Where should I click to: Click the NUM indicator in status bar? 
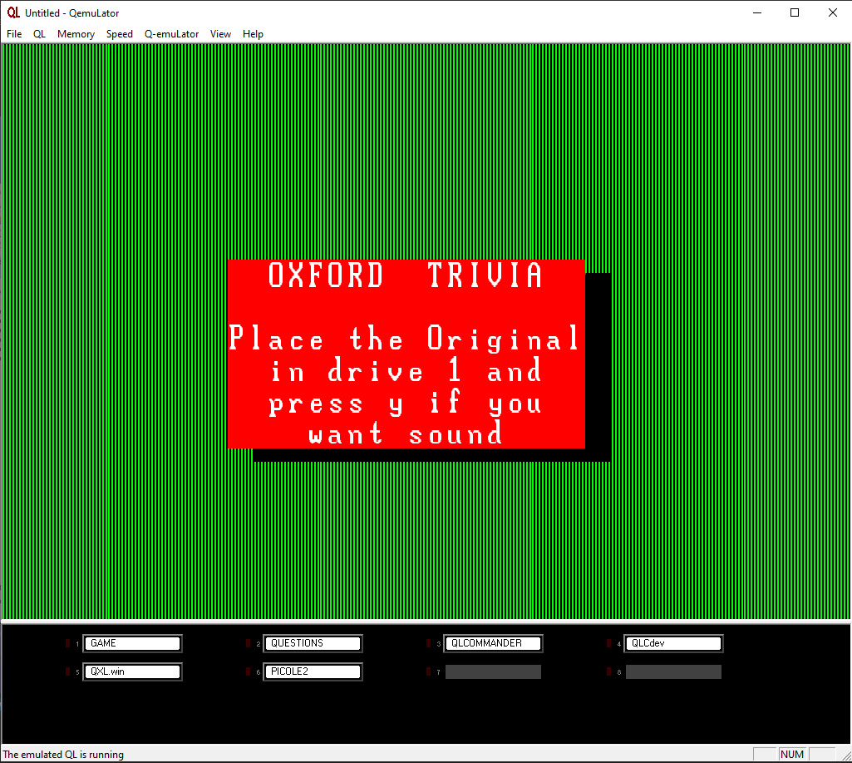[x=791, y=755]
